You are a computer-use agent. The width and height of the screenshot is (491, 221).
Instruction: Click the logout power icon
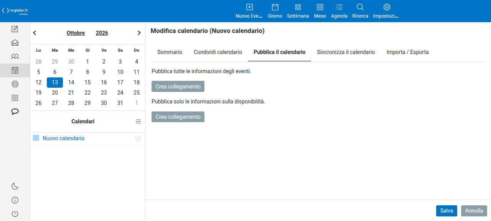[15, 214]
